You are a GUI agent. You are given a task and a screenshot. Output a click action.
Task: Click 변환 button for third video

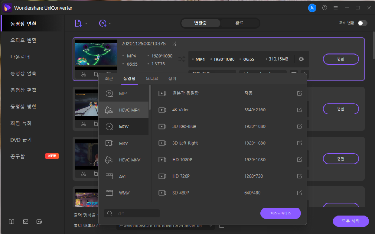tap(341, 159)
